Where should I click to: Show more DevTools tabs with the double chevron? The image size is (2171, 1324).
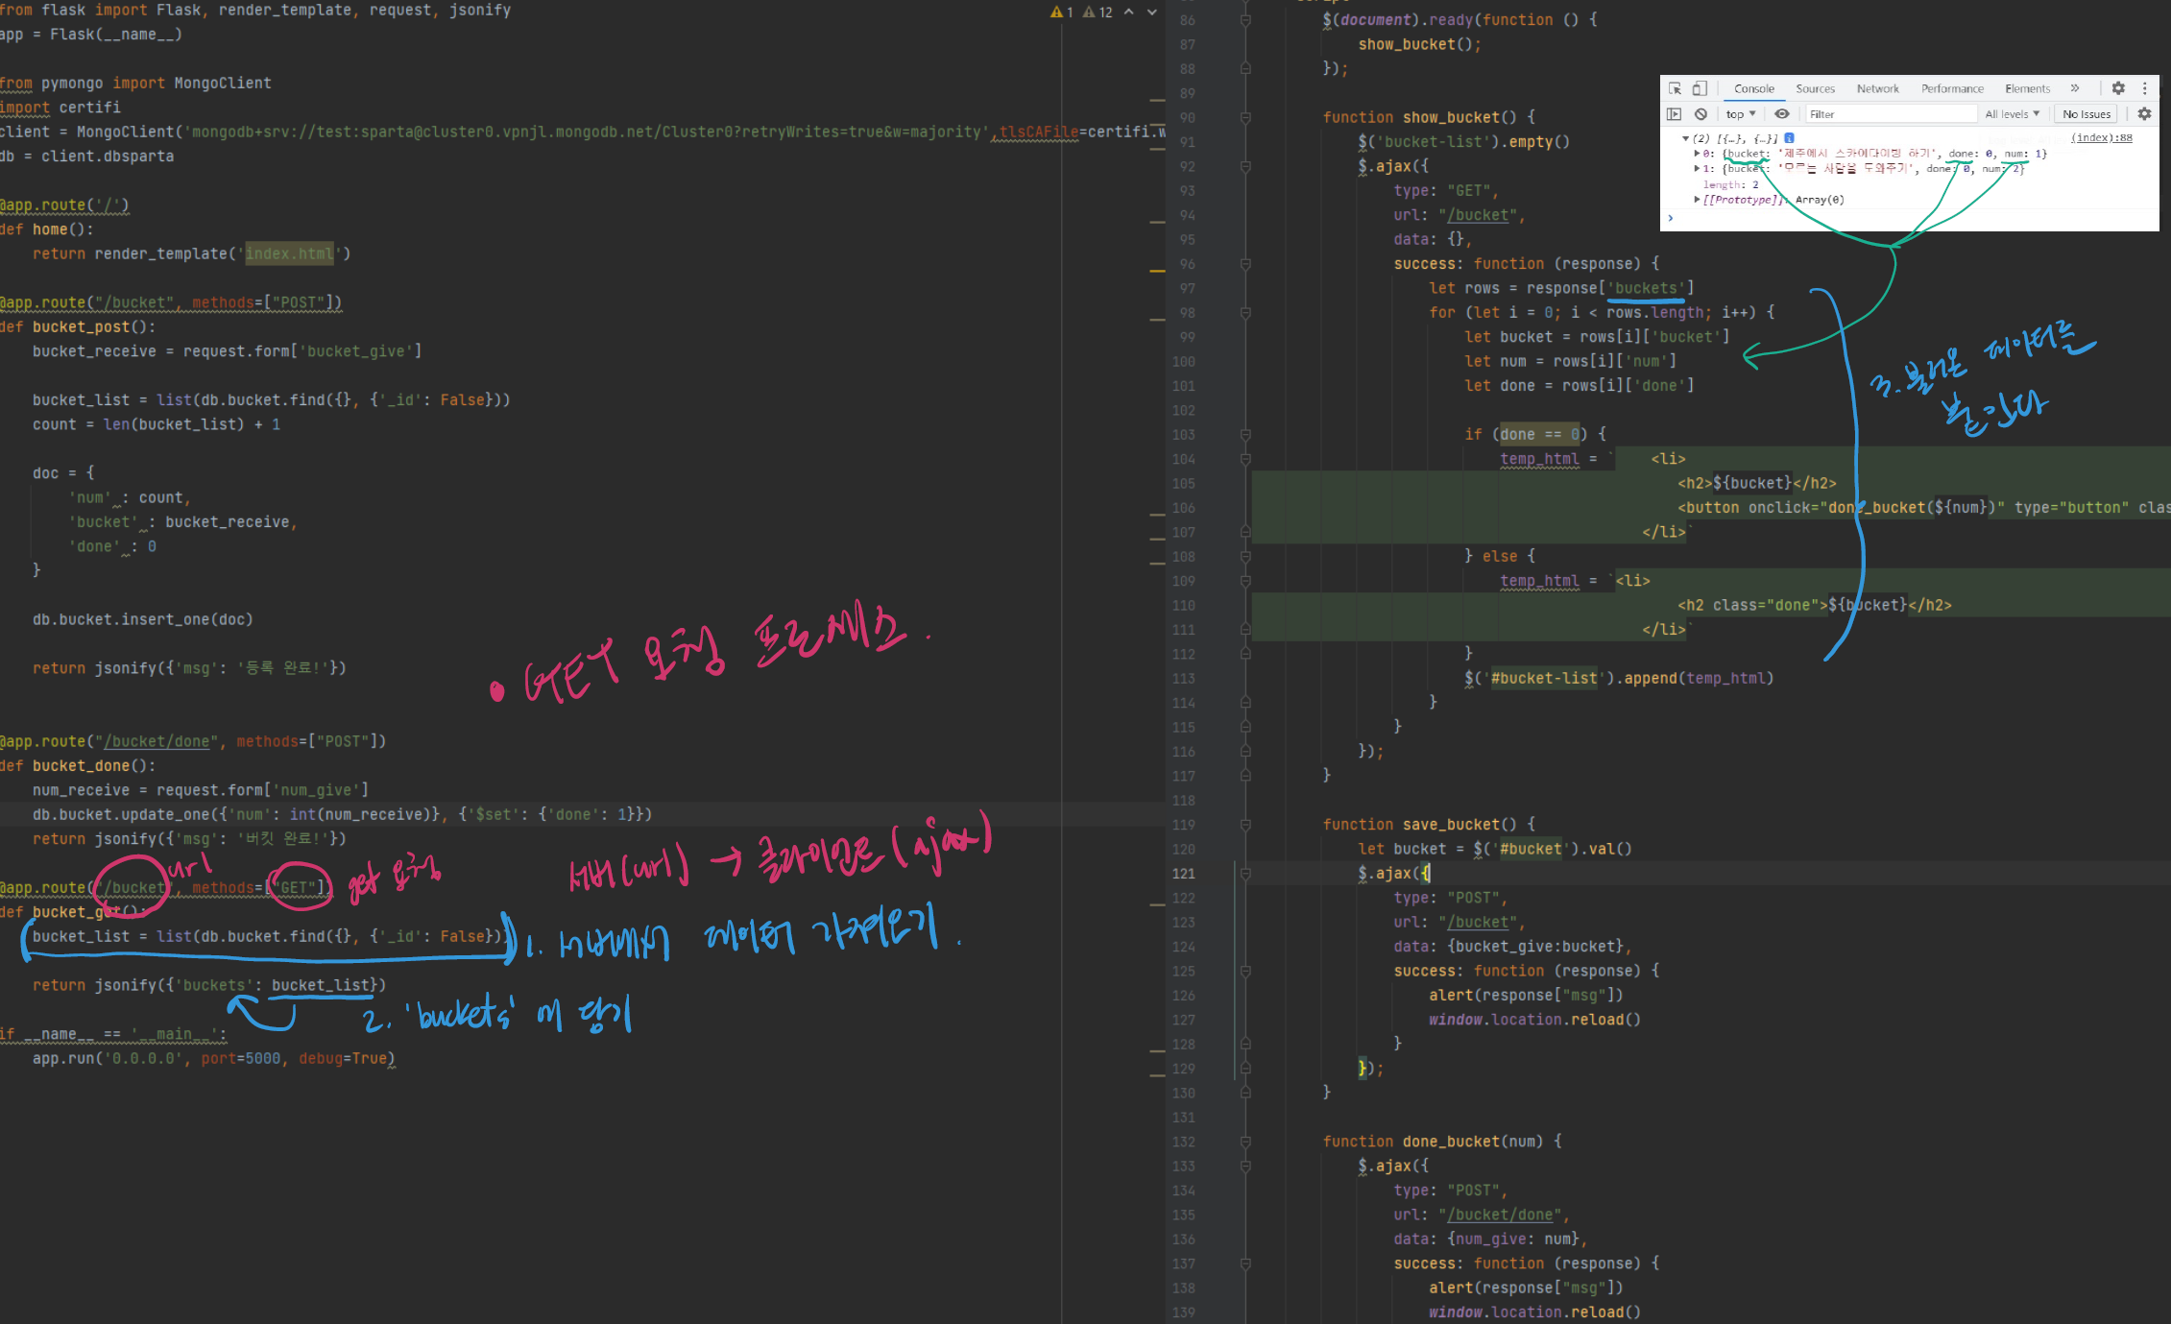point(2075,88)
